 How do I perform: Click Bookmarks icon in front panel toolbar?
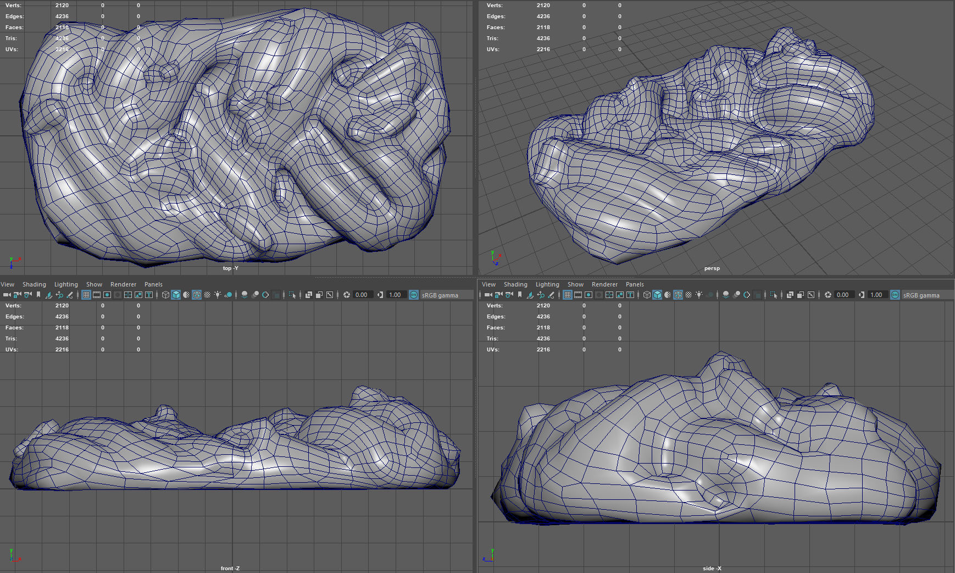pyautogui.click(x=38, y=295)
